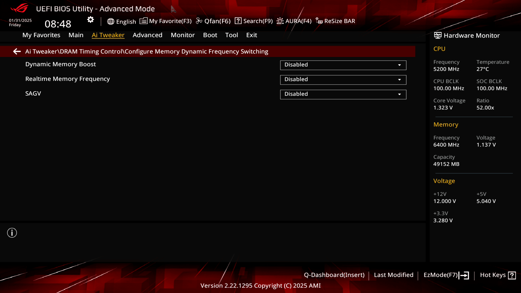The image size is (521, 293).
Task: Enable Dynamic Memory Boost
Action: pos(343,65)
